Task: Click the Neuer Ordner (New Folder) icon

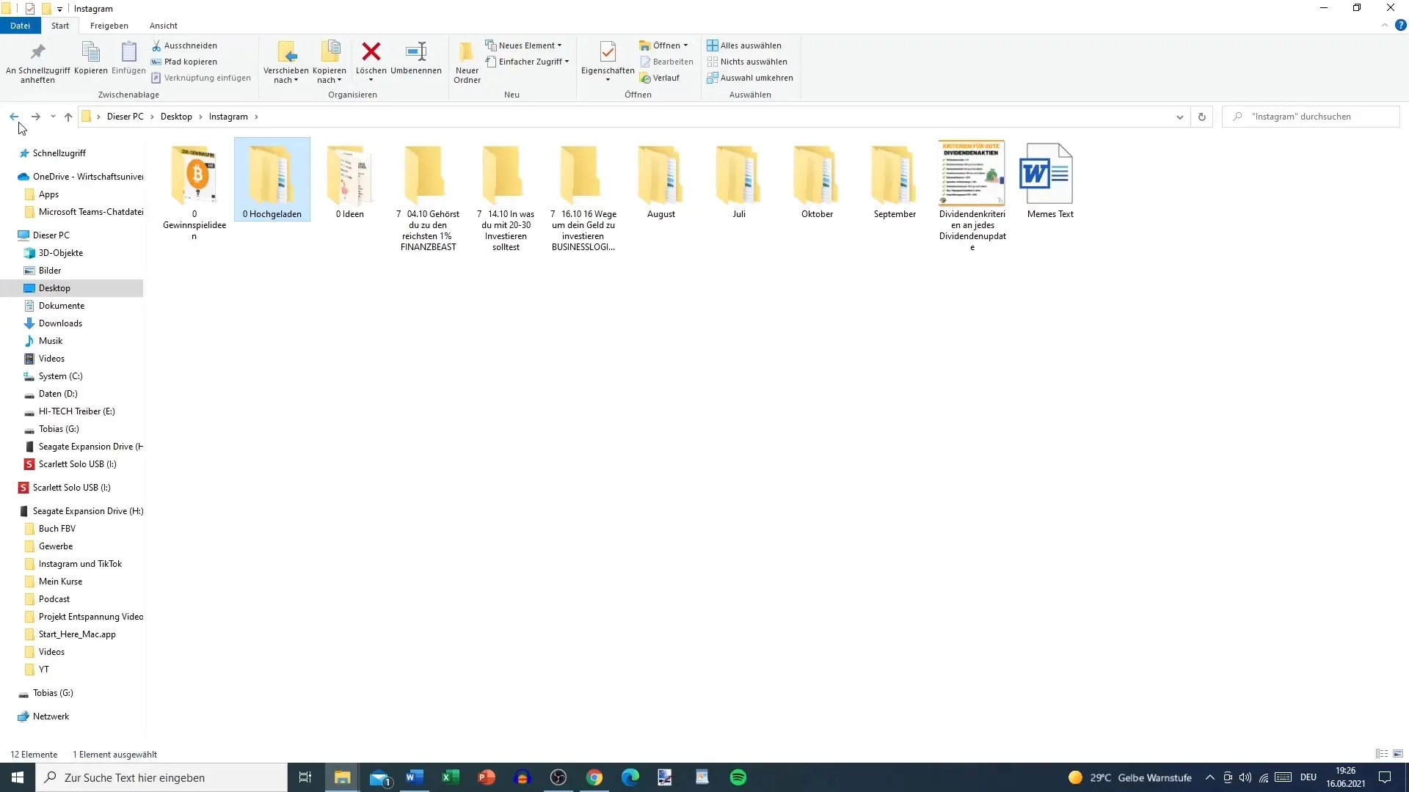Action: [x=467, y=60]
